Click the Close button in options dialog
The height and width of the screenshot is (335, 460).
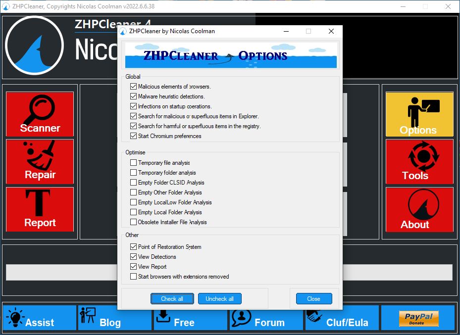click(x=314, y=299)
